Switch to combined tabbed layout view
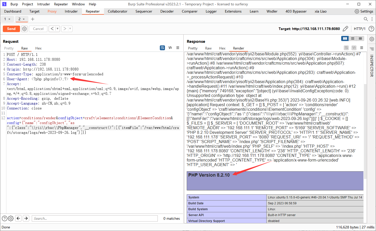The image size is (376, 231). tap(360, 38)
